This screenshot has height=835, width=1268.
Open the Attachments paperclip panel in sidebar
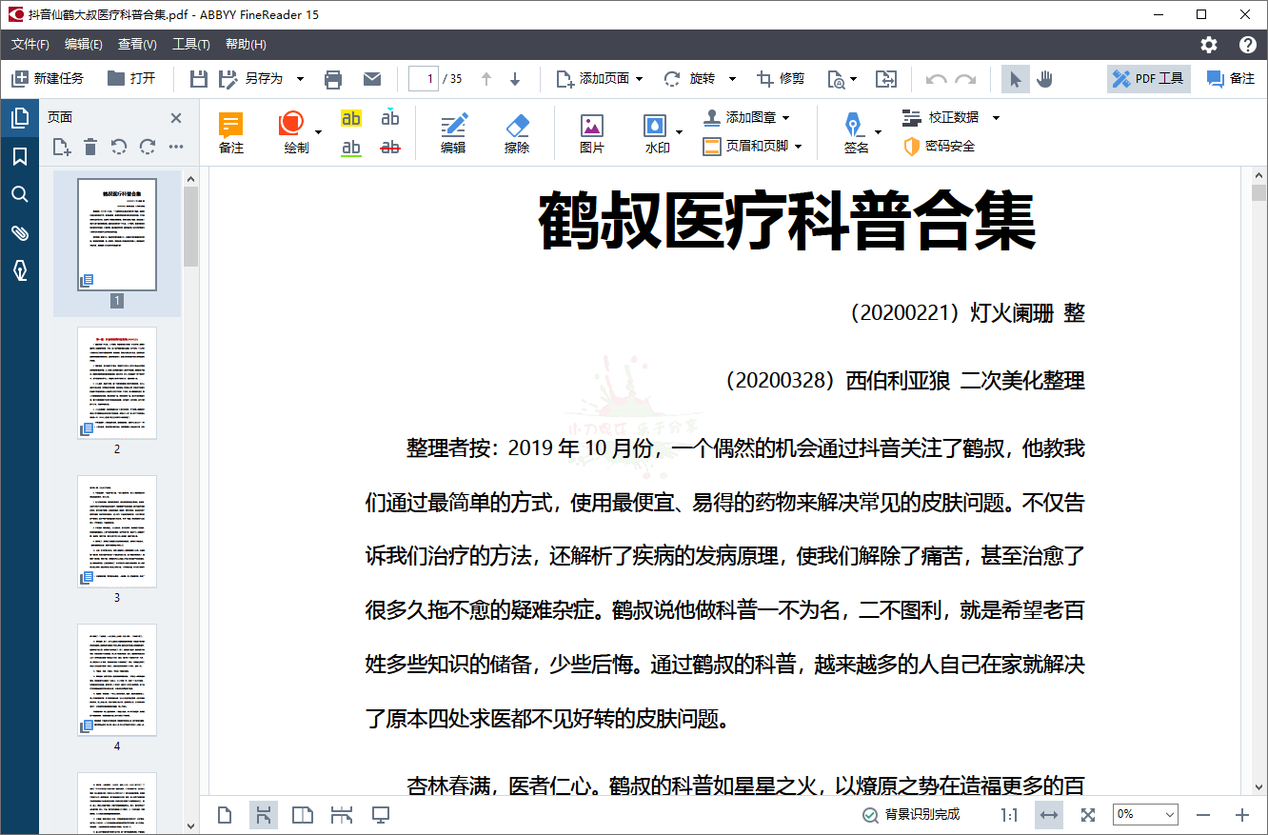click(x=19, y=233)
